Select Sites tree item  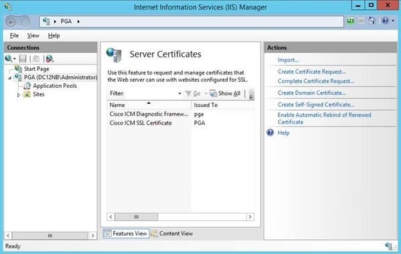tap(39, 94)
